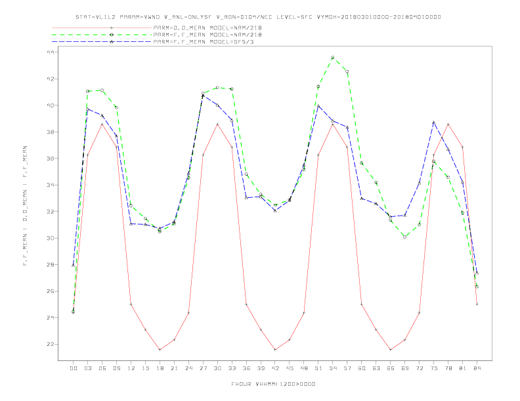Click x-axis forecast hour label 00
This screenshot has width=520, height=401.
click(x=74, y=368)
